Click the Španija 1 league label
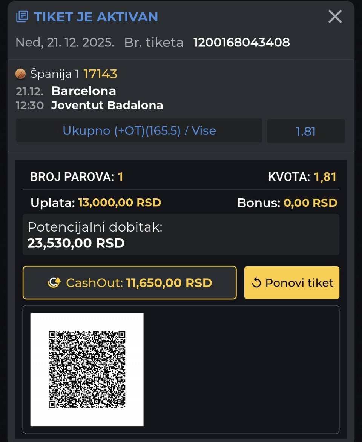The width and height of the screenshot is (362, 442). (x=54, y=74)
